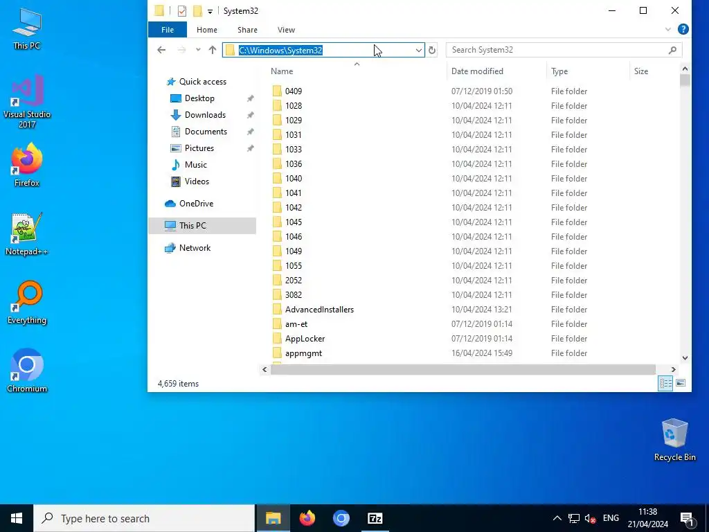Launch Visual Studio 2017 from desktop
The height and width of the screenshot is (532, 709).
click(x=27, y=102)
